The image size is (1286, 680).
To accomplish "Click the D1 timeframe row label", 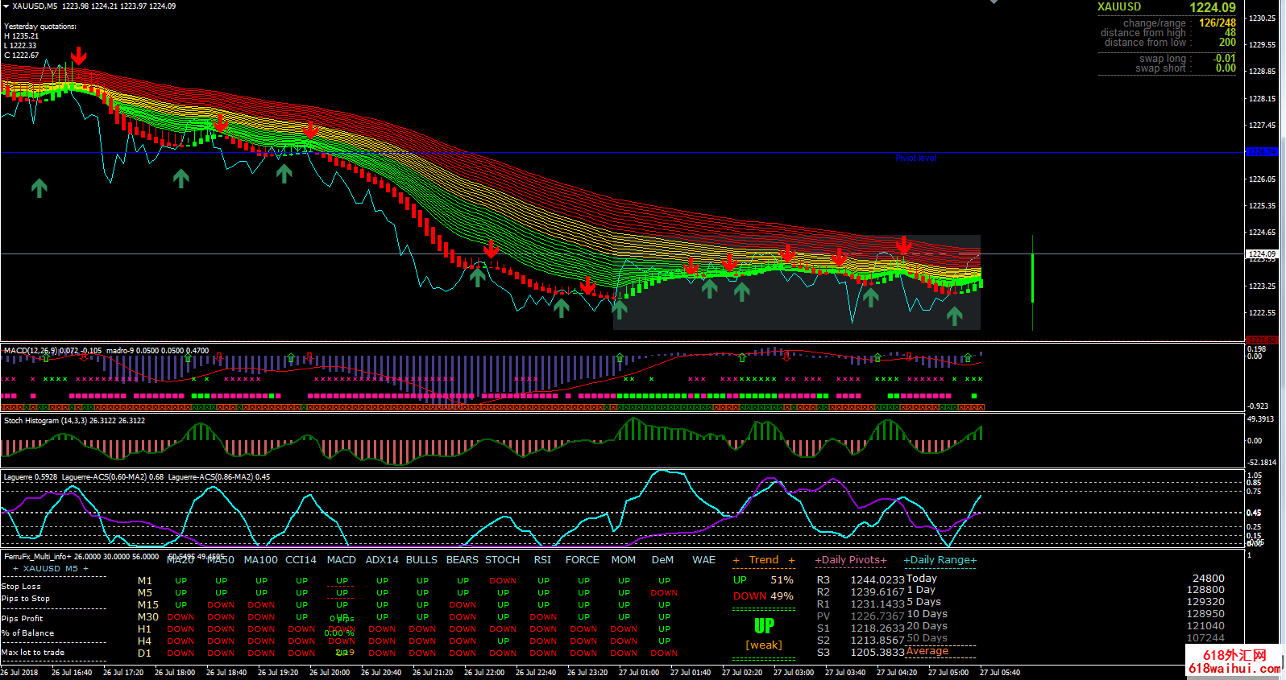I will (145, 653).
